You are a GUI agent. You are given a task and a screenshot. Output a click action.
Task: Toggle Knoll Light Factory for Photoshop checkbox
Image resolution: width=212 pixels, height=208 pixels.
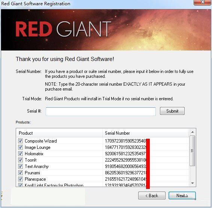(x=20, y=185)
